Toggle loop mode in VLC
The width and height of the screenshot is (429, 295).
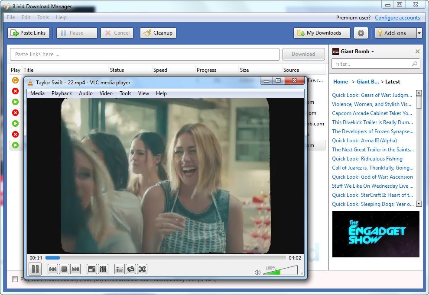pos(130,269)
